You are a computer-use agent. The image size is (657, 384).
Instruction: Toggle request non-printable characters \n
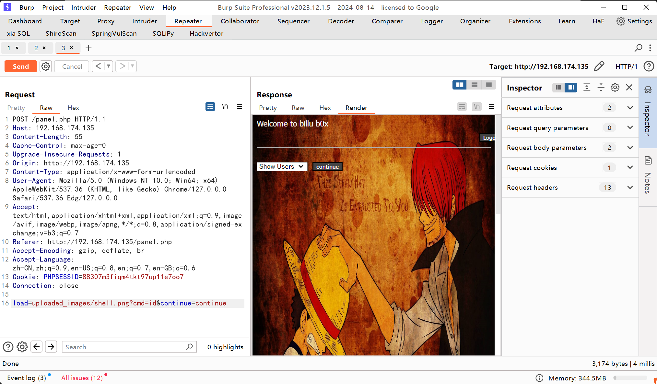225,106
